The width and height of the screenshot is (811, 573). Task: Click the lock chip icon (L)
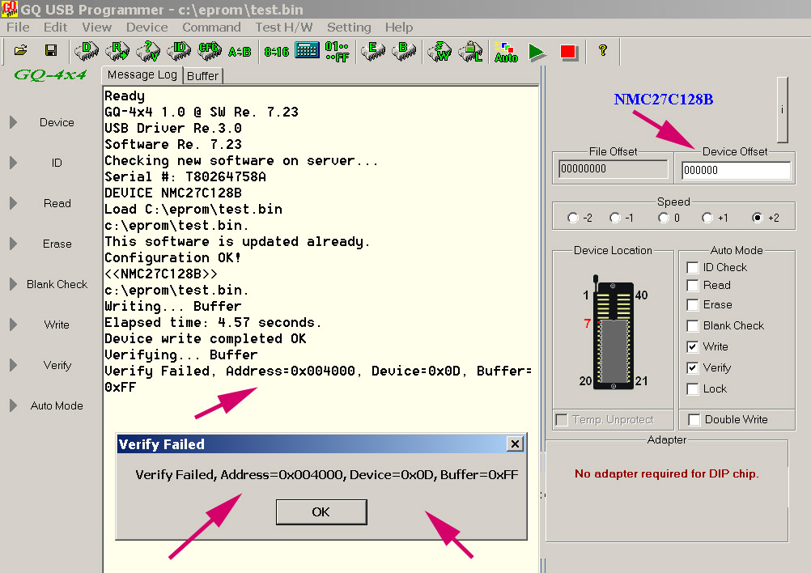(471, 51)
